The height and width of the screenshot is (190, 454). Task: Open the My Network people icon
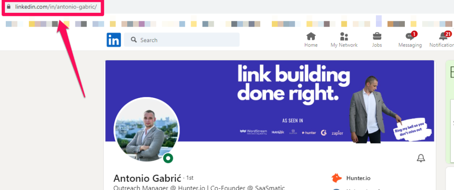(x=344, y=36)
